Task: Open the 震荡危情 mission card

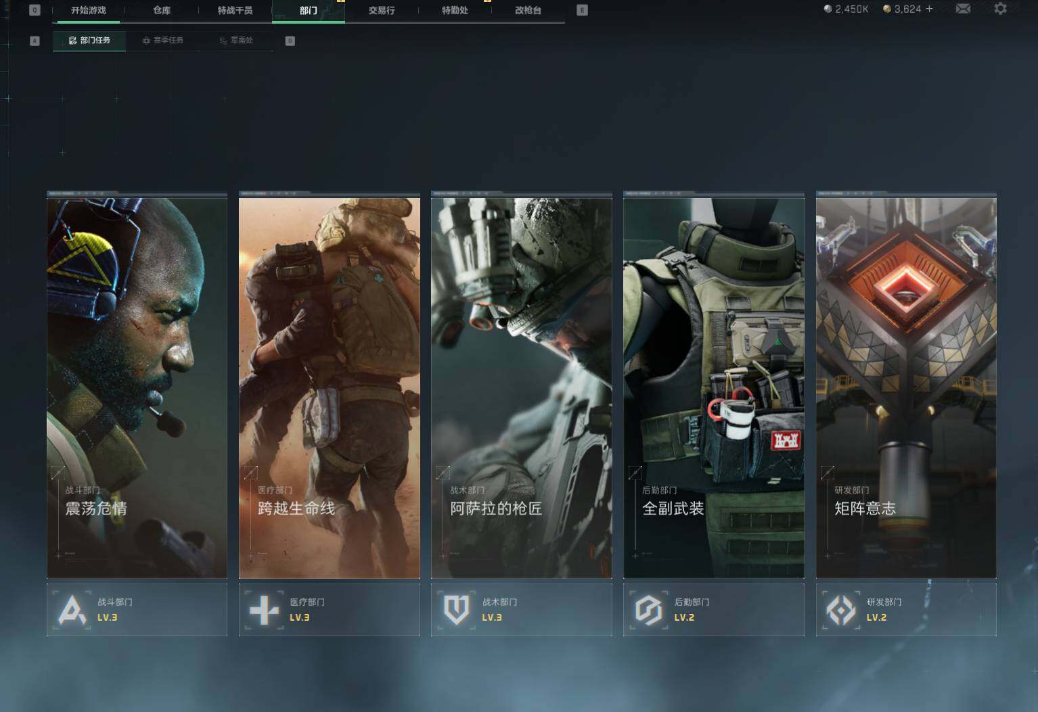Action: (137, 387)
